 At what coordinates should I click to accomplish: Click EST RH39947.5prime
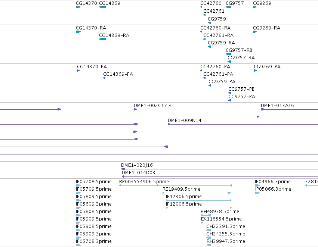click(x=226, y=241)
